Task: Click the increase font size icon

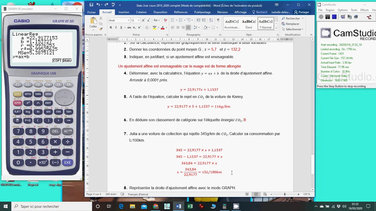Action: [143, 20]
